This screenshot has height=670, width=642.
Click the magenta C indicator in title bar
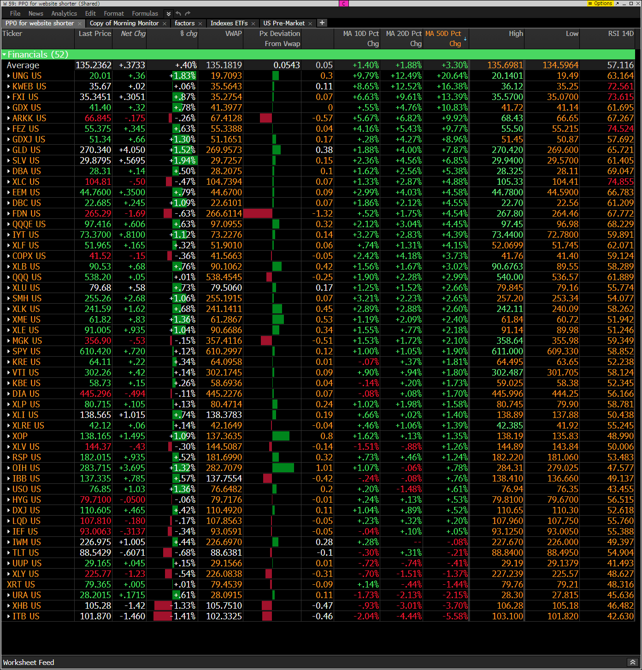pyautogui.click(x=344, y=3)
